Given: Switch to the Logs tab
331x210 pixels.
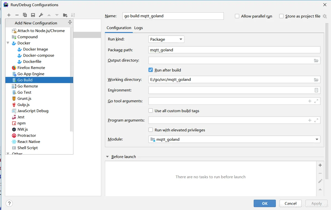Looking at the screenshot, I should (138, 28).
